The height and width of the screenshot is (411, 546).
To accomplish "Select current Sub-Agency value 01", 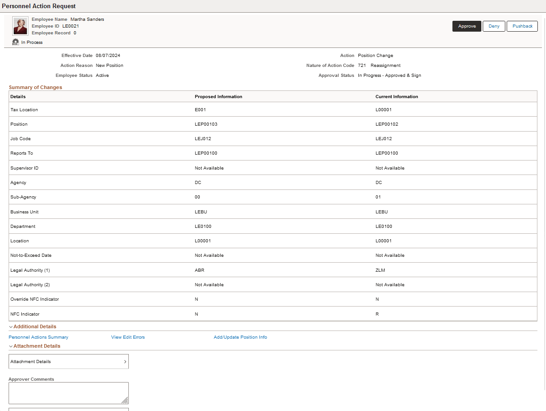I will pos(378,197).
